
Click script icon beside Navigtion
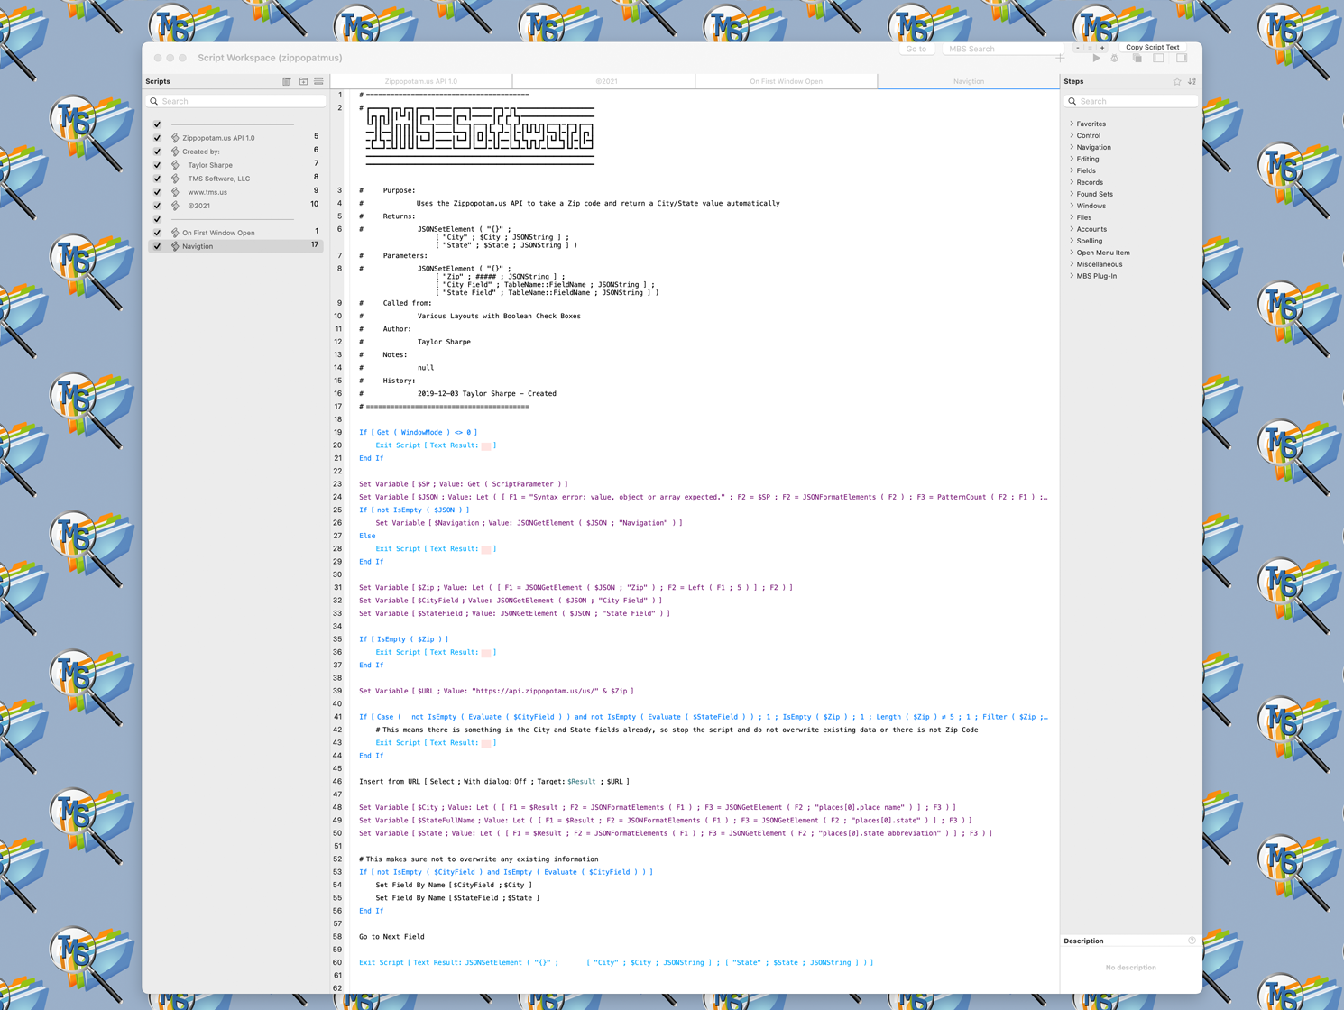click(175, 246)
